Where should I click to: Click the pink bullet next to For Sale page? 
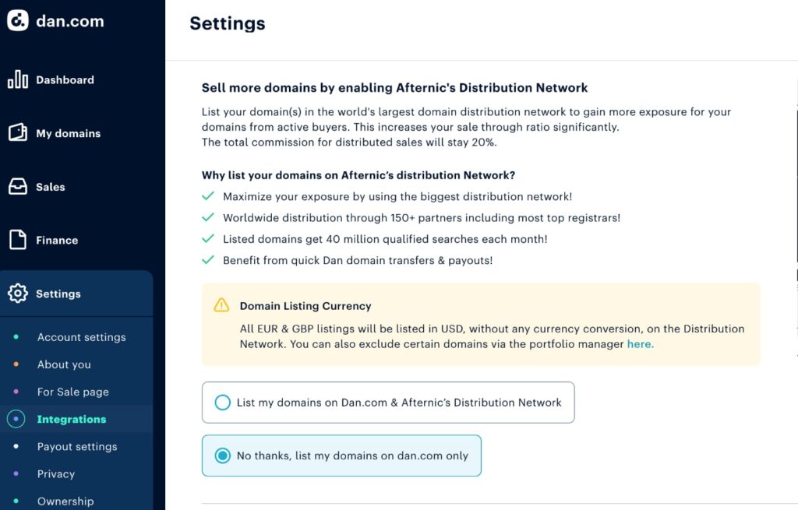(16, 392)
